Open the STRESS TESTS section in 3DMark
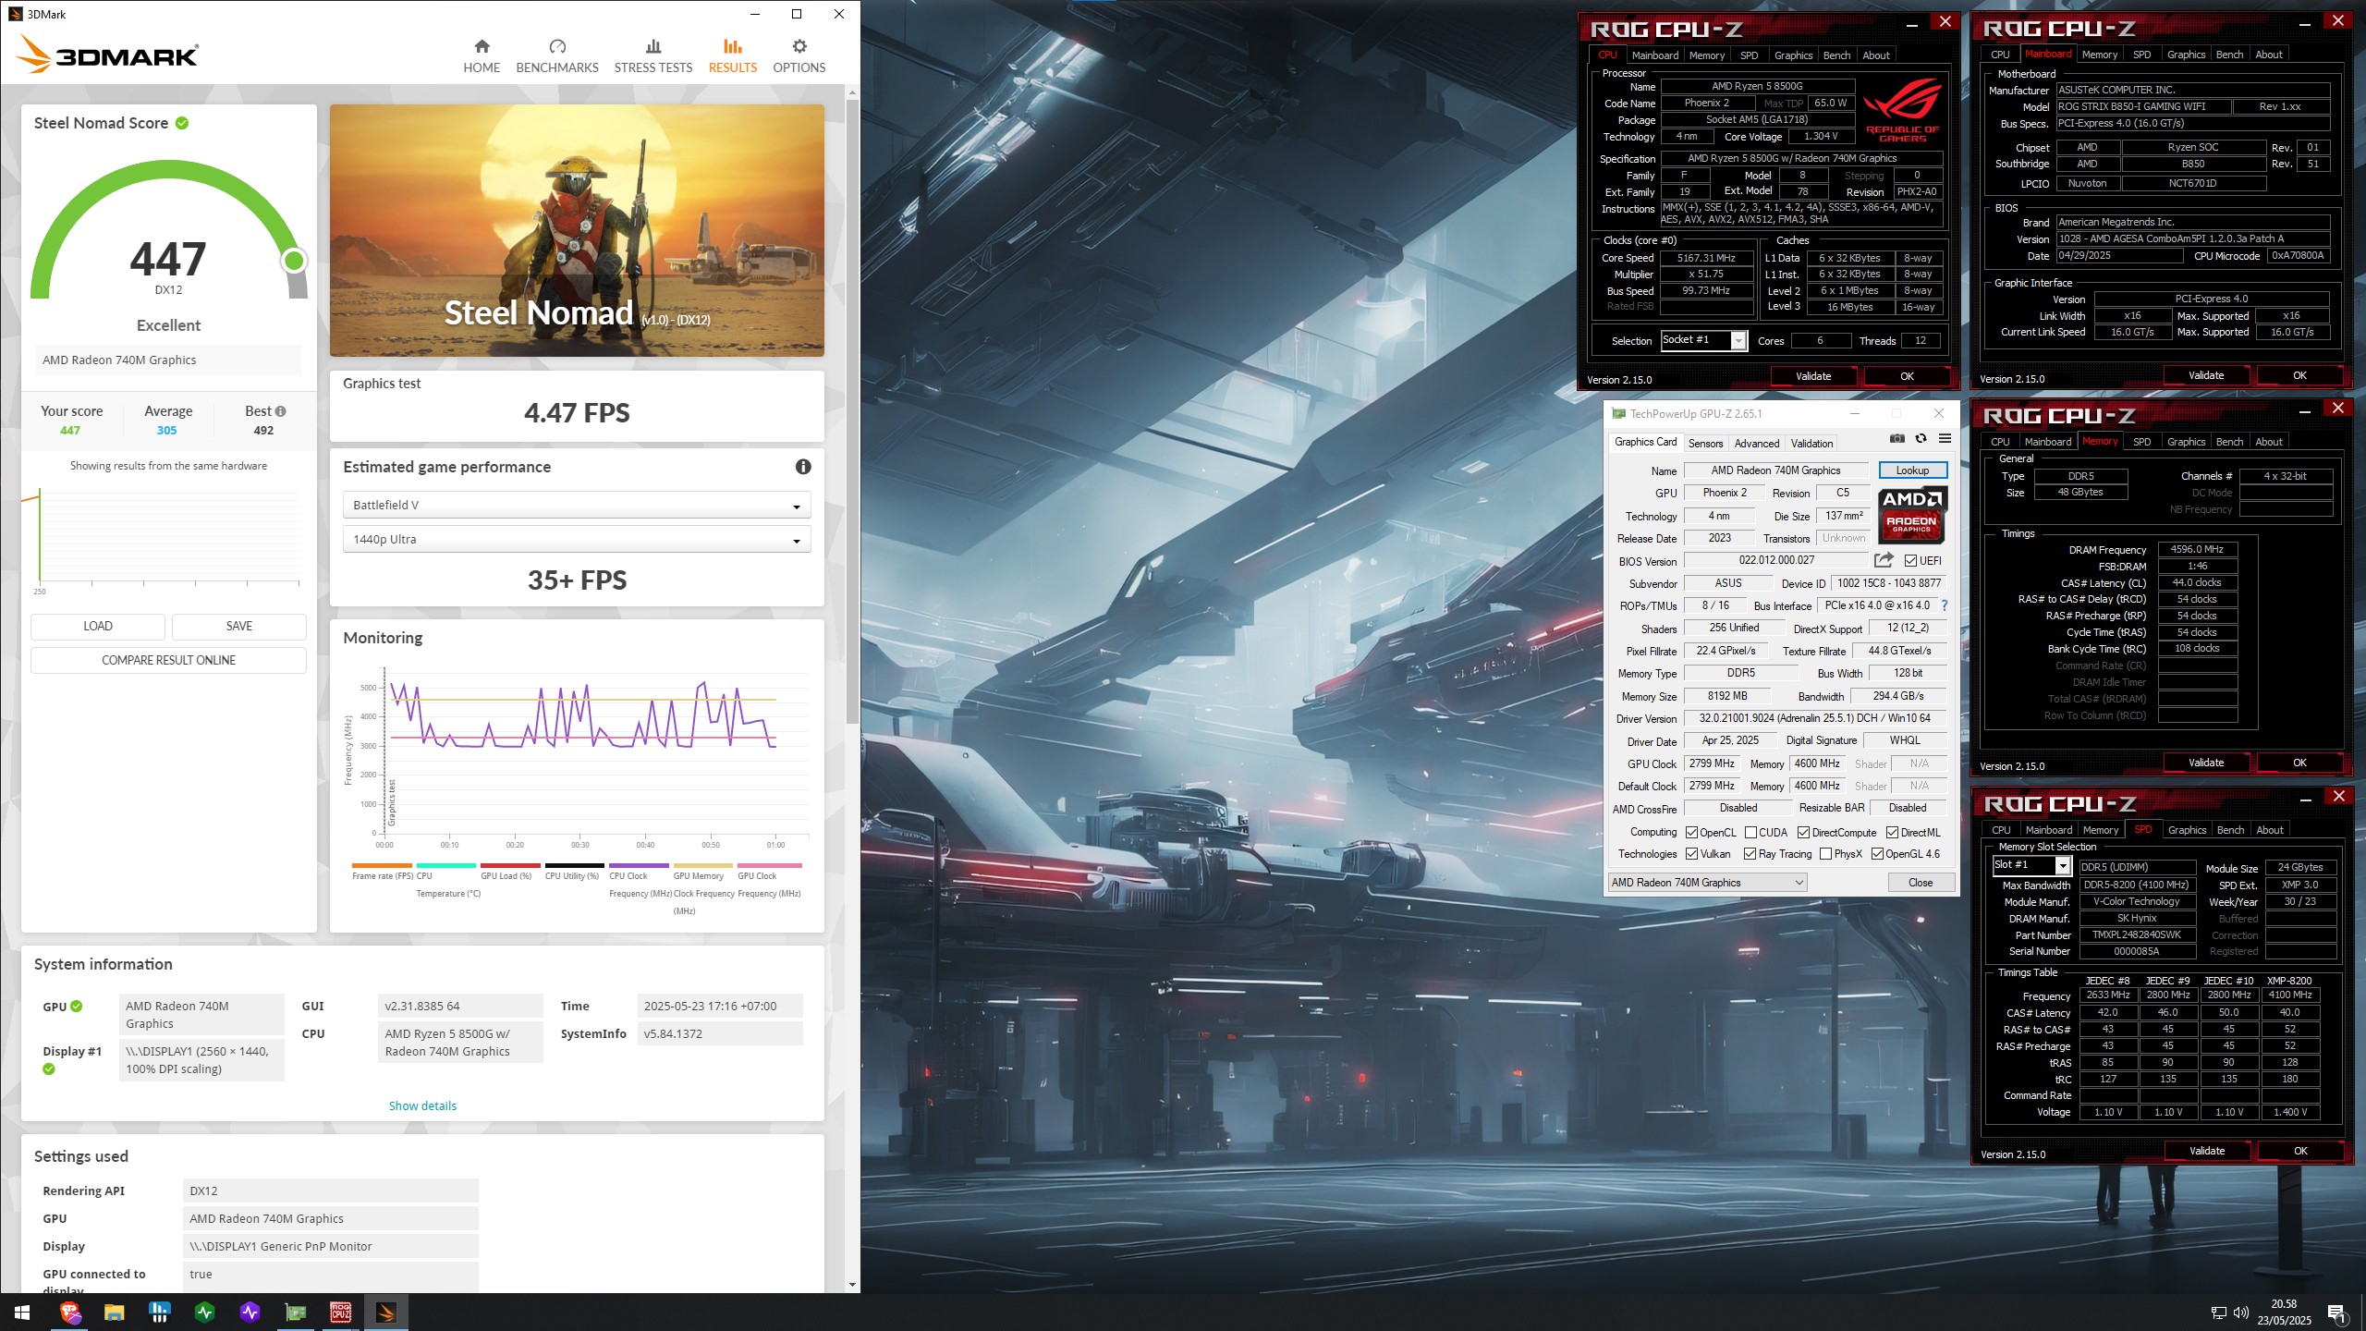 coord(653,56)
